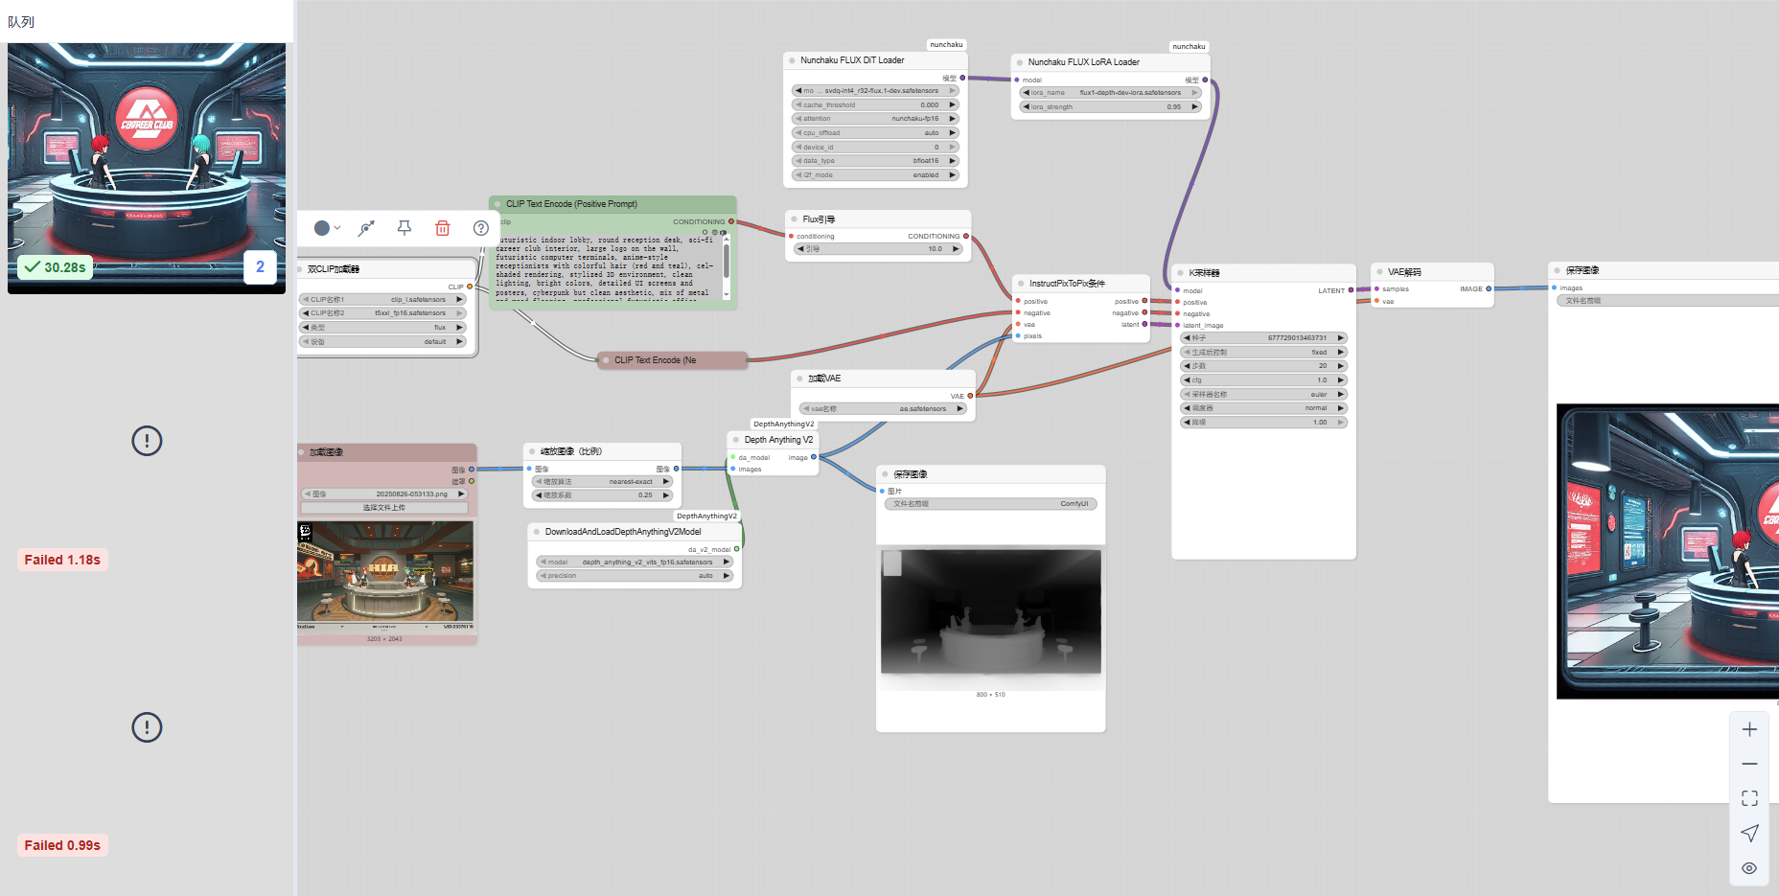Click the DepthAnythingV2 badge above the Depth node
This screenshot has width=1779, height=896.
(x=783, y=424)
